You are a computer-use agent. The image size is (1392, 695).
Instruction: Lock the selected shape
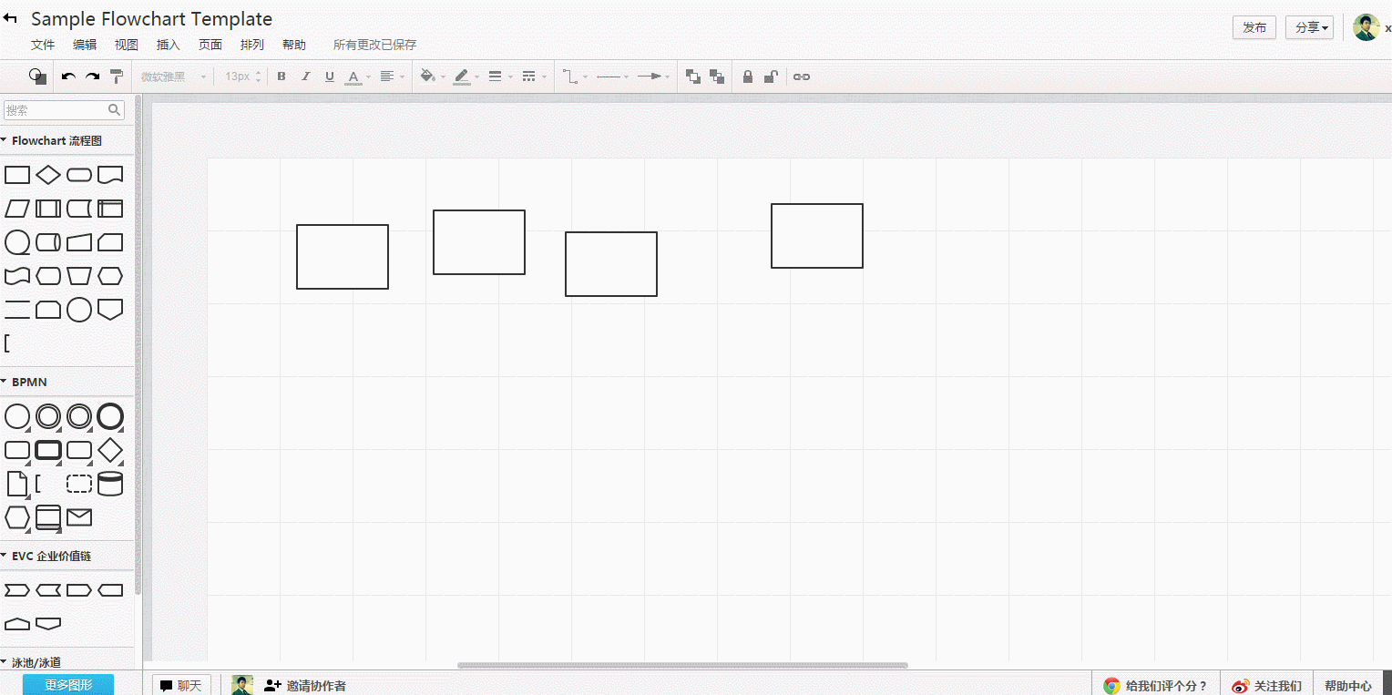(748, 77)
